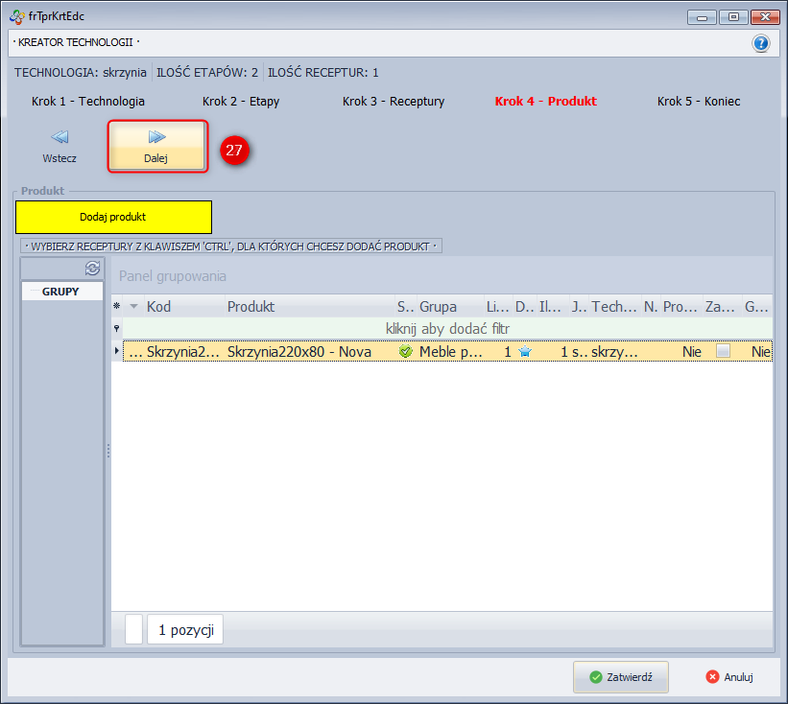This screenshot has width=788, height=704.
Task: Click the asterisk column chooser icon in grid header
Action: [117, 307]
